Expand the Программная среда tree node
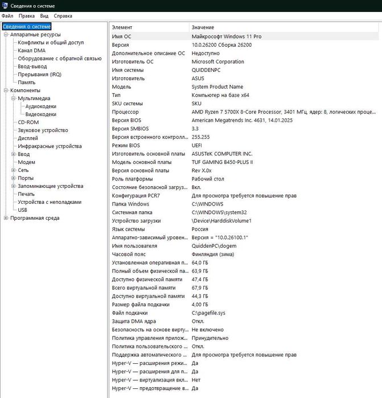The width and height of the screenshot is (382, 398). point(6,218)
